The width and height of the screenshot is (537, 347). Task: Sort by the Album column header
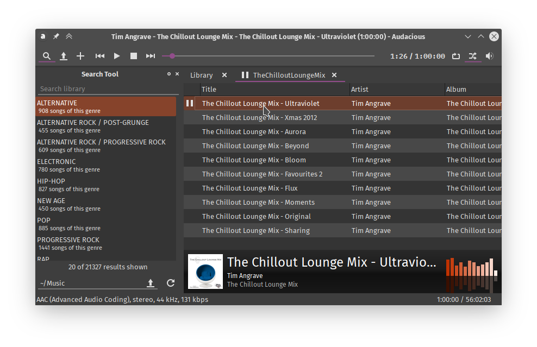(x=473, y=89)
